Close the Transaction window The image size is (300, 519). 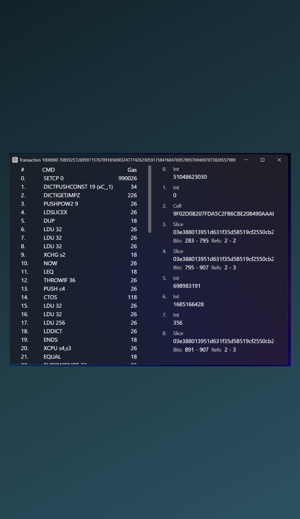279,160
